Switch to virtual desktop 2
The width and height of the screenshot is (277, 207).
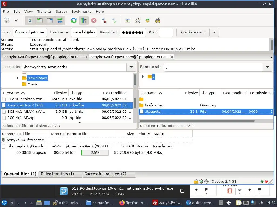coord(19,203)
